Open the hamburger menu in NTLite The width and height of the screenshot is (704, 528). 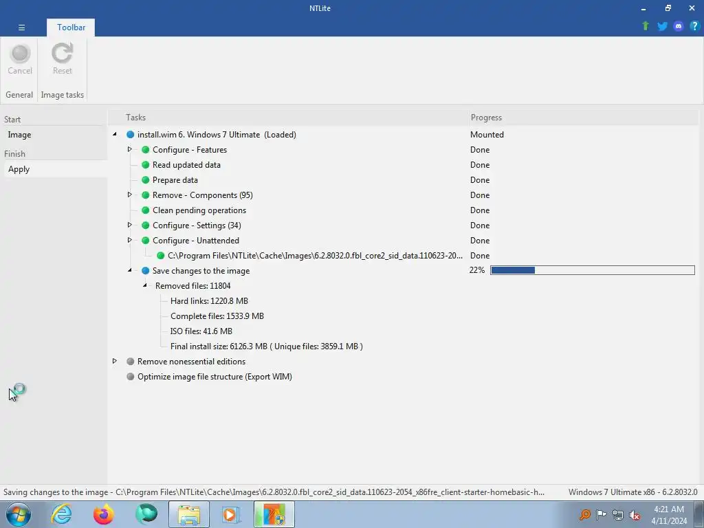pos(21,27)
